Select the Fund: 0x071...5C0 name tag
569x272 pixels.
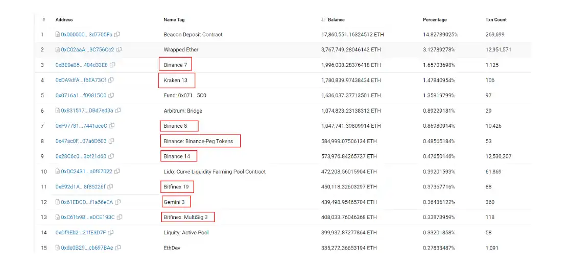[x=185, y=95]
